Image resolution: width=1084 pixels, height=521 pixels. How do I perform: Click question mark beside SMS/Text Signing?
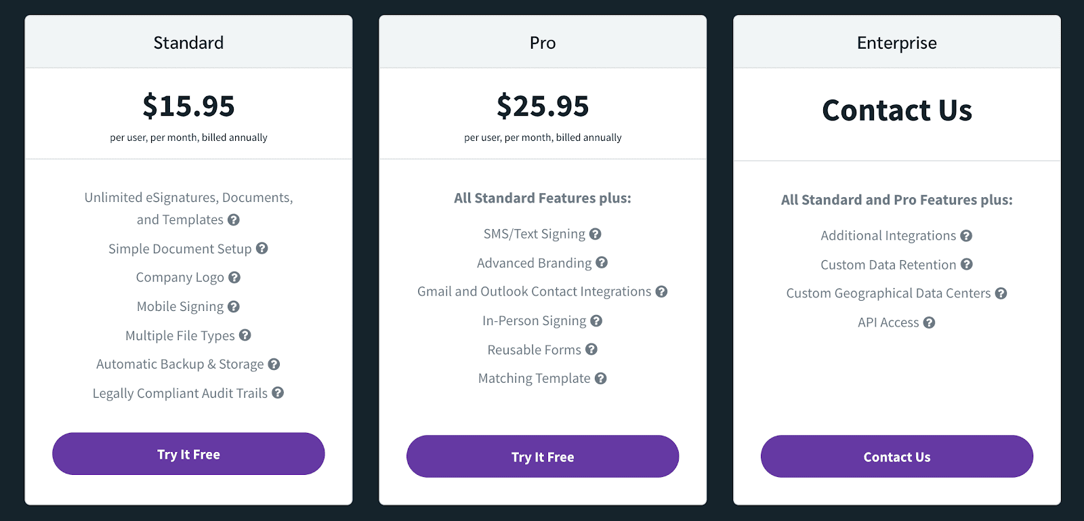tap(596, 234)
